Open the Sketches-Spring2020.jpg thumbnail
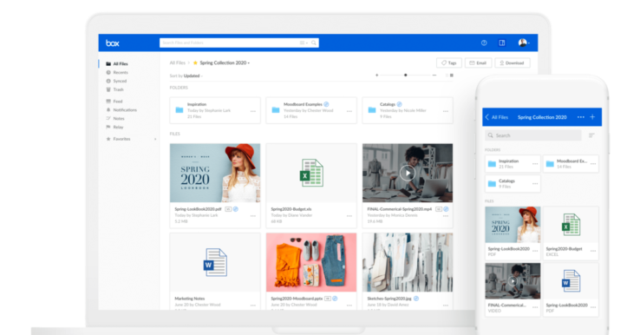This screenshot has height=335, width=640. tap(408, 262)
